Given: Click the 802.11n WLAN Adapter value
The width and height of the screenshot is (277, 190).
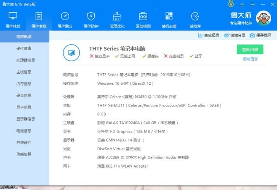Looking at the screenshot, I should [x=123, y=166].
